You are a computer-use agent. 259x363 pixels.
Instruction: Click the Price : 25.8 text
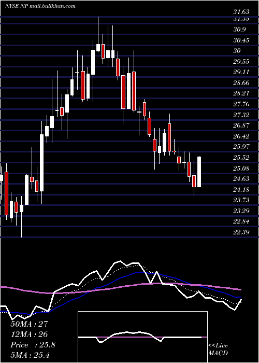33,345
